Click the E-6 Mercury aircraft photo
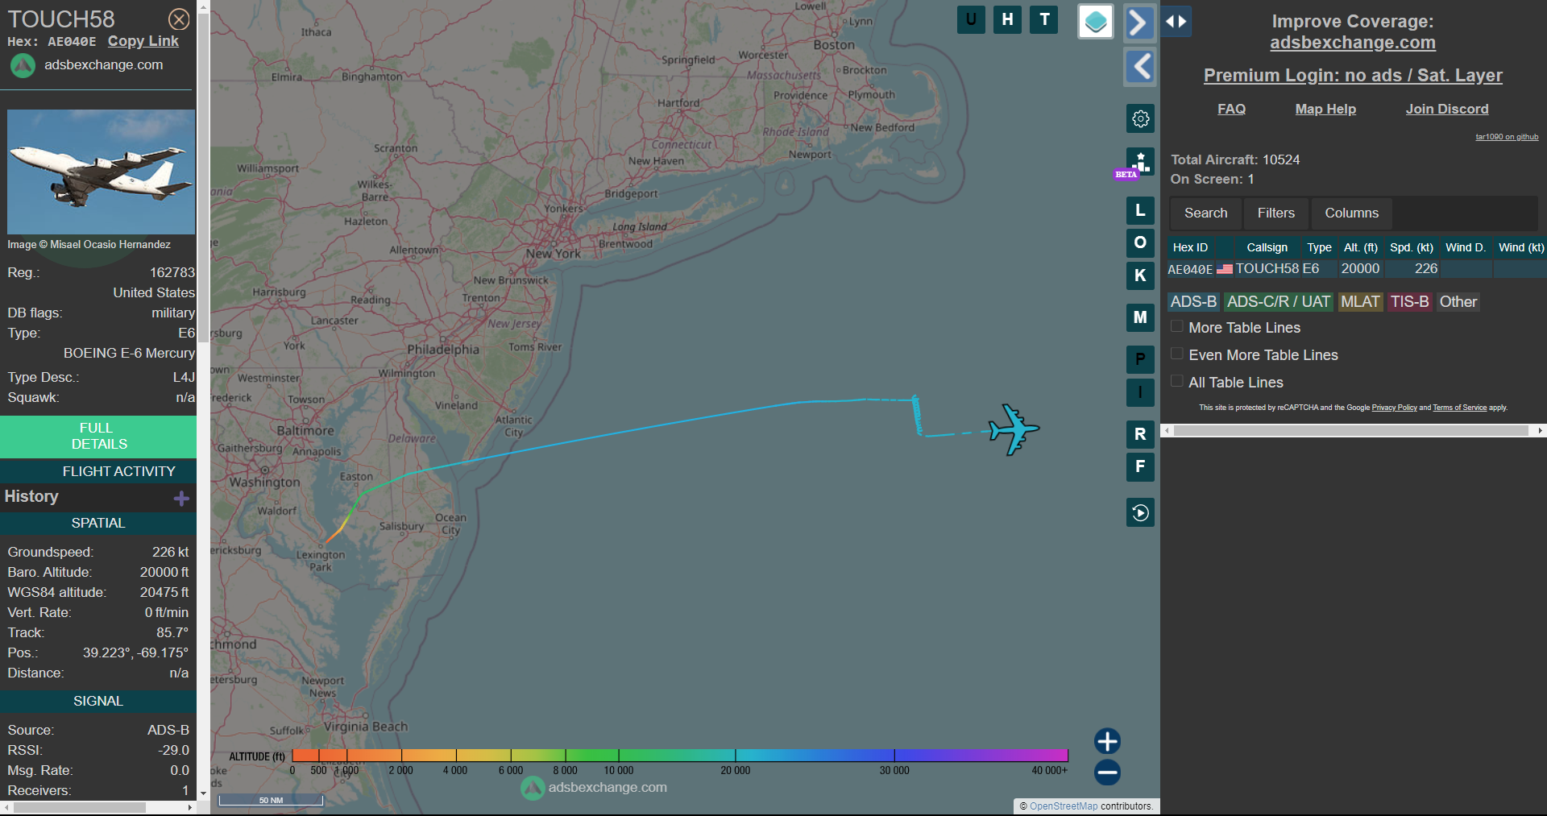1547x816 pixels. click(x=101, y=172)
